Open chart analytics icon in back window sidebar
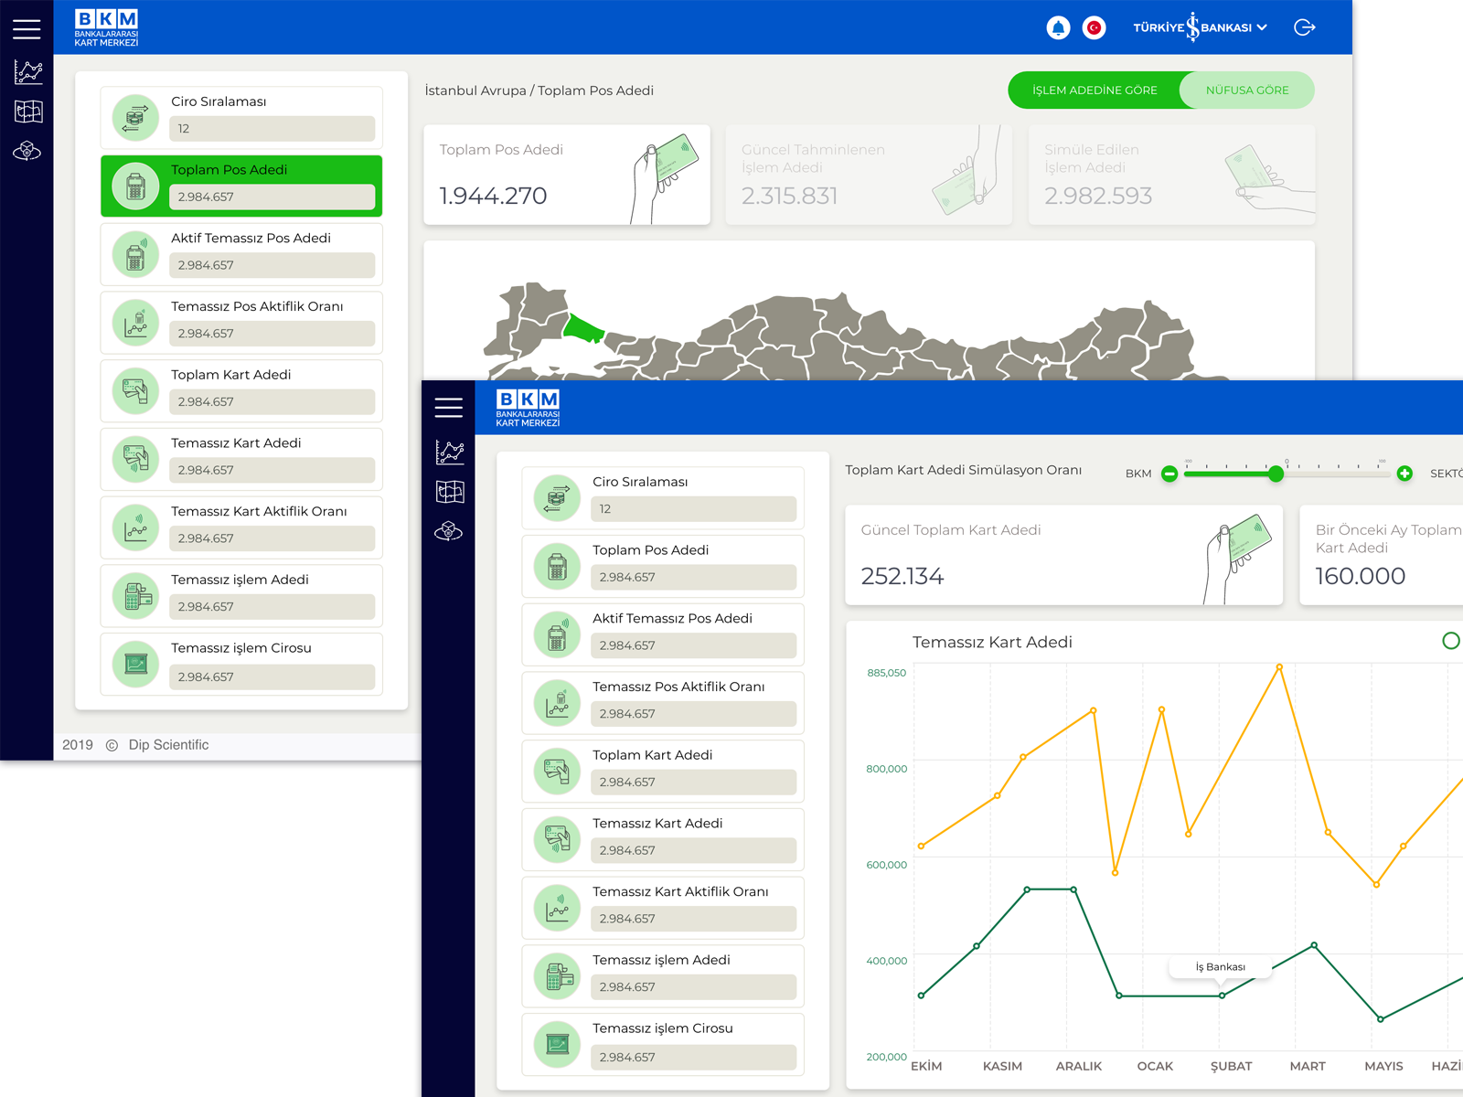 pos(28,72)
